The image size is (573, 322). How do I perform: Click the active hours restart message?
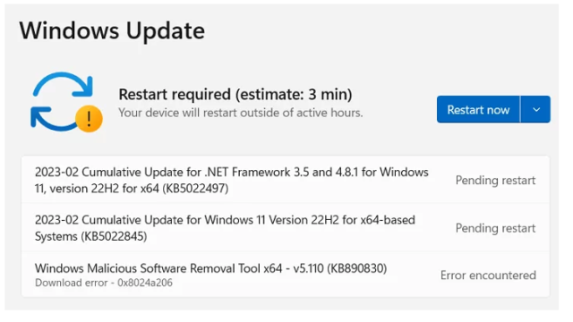[x=241, y=113]
